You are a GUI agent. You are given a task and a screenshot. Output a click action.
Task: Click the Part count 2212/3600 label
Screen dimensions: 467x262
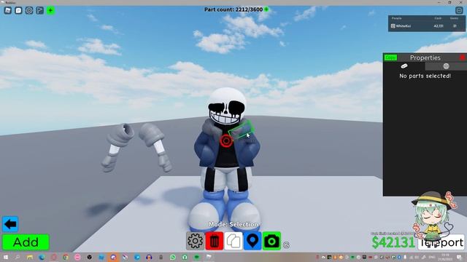233,9
